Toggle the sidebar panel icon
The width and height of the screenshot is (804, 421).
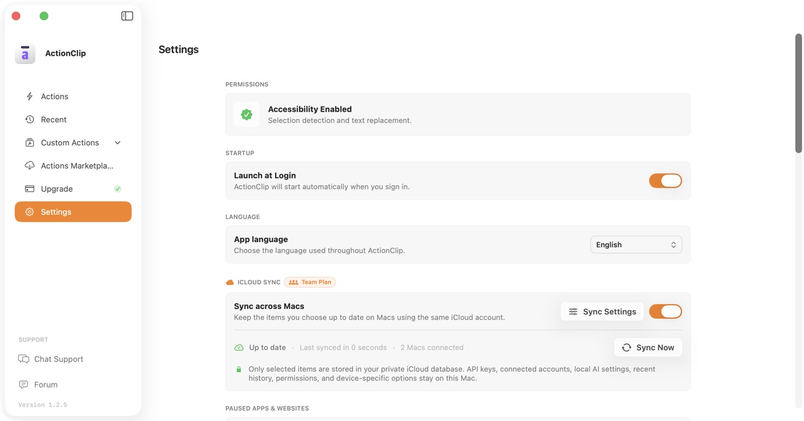127,16
